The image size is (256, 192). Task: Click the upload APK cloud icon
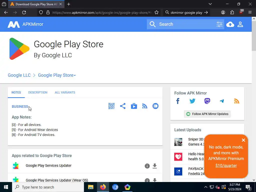(230, 24)
